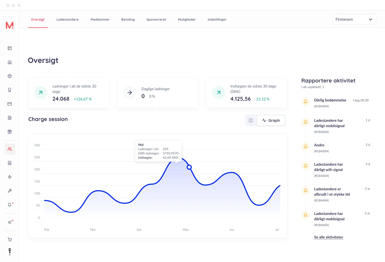Click bell icon next to Dårlig bedømmelse
The image size is (385, 262).
[306, 102]
